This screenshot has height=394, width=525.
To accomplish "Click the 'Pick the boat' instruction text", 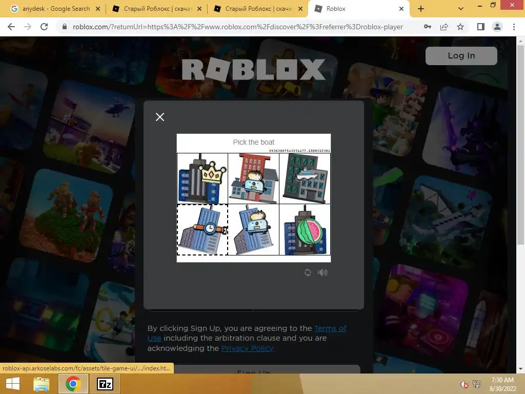I will click(x=253, y=142).
